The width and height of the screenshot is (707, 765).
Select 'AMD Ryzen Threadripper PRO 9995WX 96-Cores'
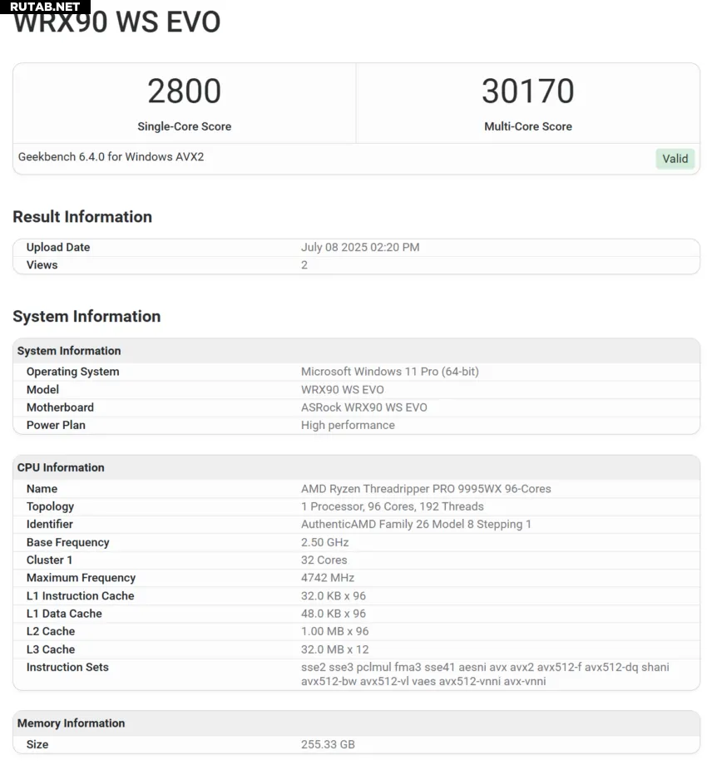[x=426, y=489]
